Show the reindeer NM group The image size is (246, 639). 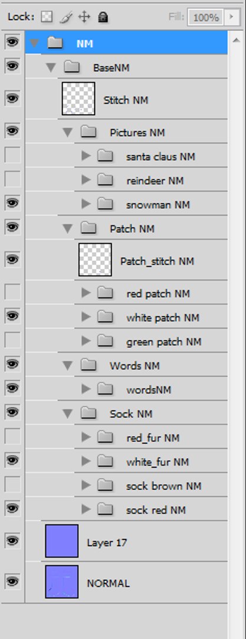point(12,179)
